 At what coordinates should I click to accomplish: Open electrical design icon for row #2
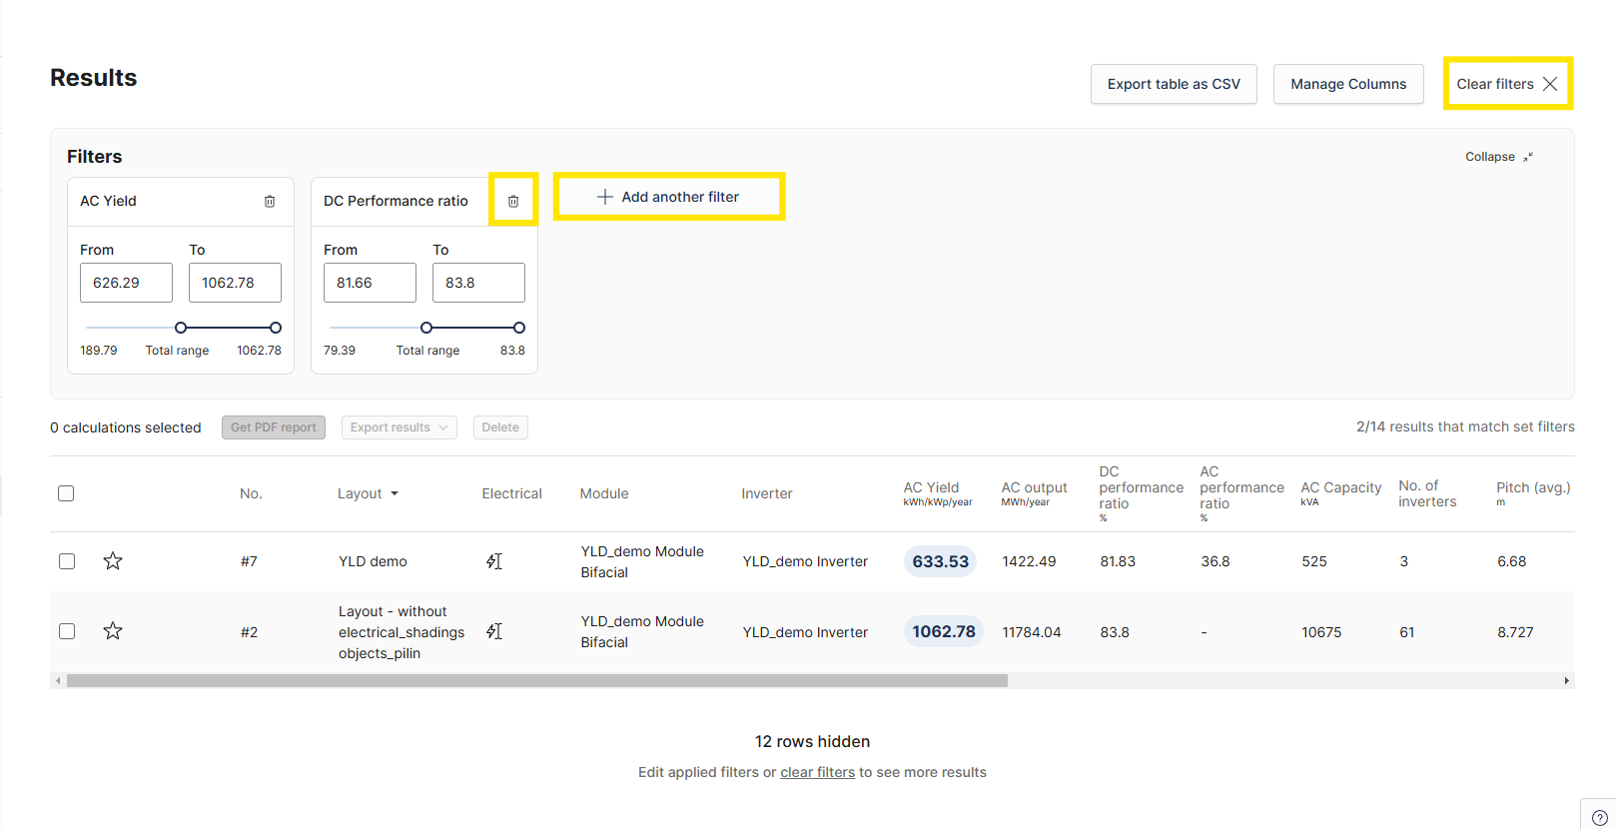tap(494, 631)
